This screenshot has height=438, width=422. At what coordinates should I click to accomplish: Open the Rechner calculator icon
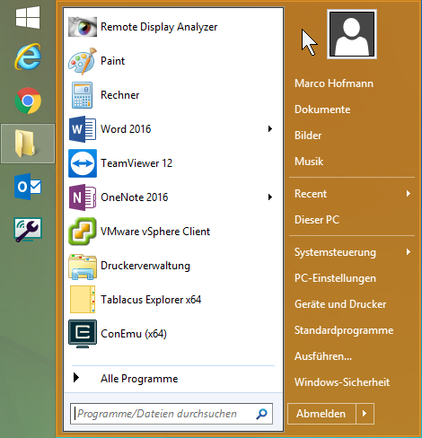(x=83, y=95)
